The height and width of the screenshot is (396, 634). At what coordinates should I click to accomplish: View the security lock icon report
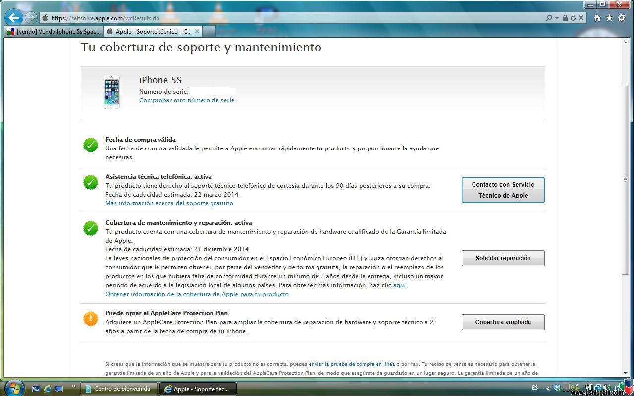click(x=565, y=18)
